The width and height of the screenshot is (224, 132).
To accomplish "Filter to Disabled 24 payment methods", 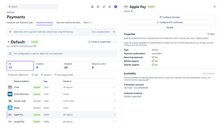I will tap(76, 66).
